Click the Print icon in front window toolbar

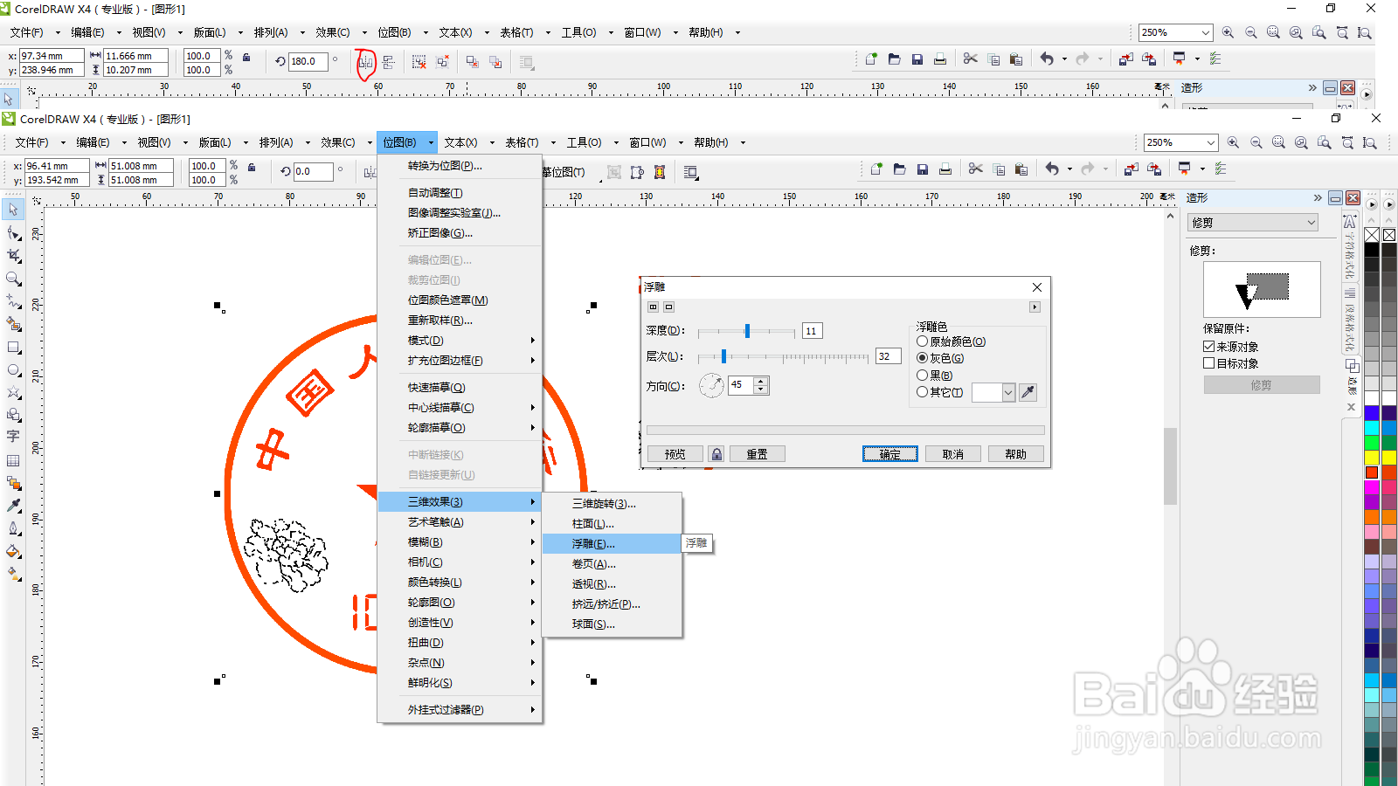pos(945,169)
